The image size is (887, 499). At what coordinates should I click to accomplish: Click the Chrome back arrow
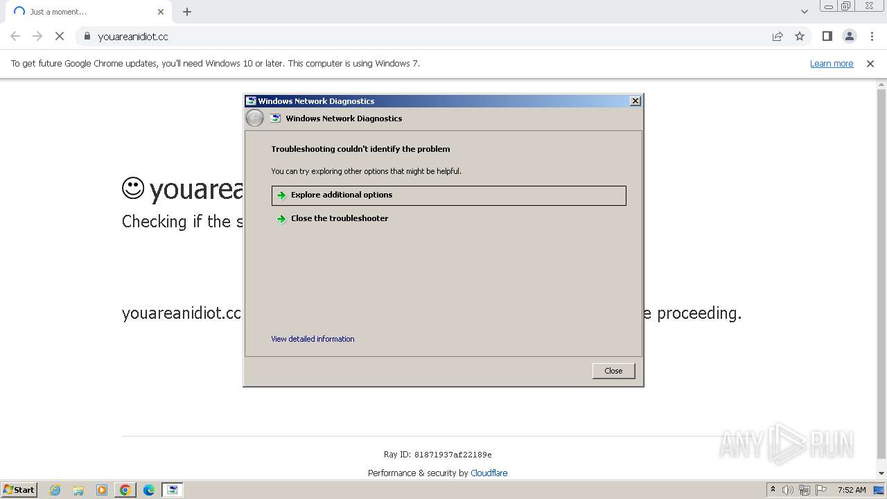coord(15,36)
